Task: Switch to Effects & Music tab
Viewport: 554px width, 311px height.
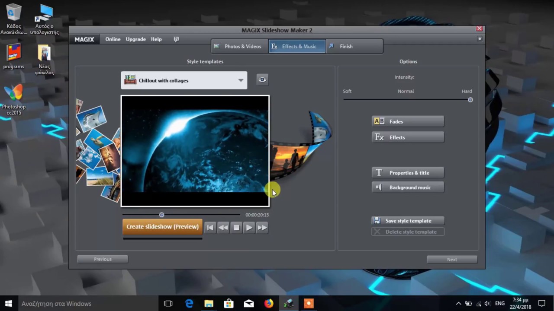Action: (x=297, y=46)
